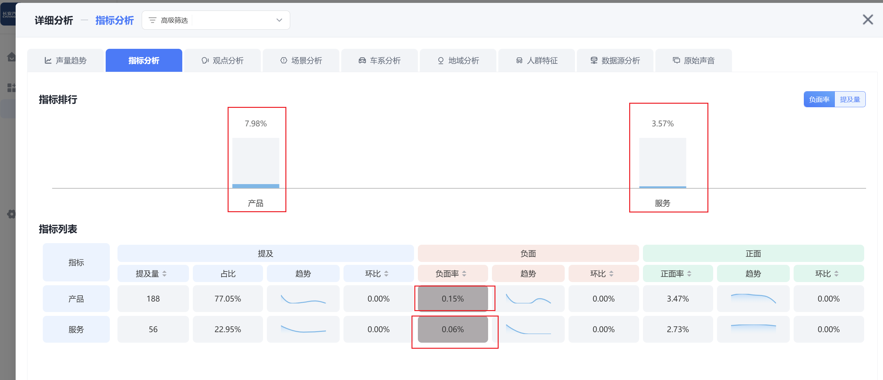The width and height of the screenshot is (883, 380).
Task: Click the 产品 row label in table
Action: click(x=76, y=299)
